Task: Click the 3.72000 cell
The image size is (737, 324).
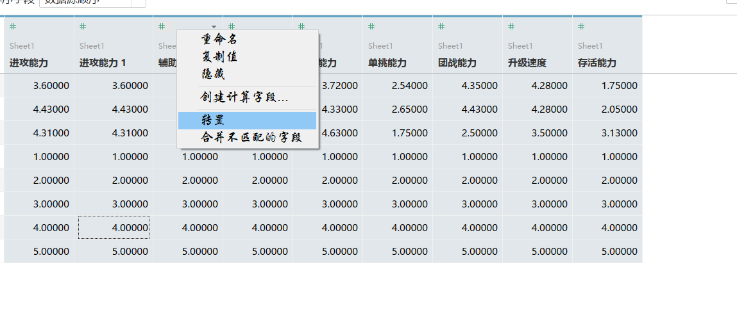Action: tap(340, 85)
